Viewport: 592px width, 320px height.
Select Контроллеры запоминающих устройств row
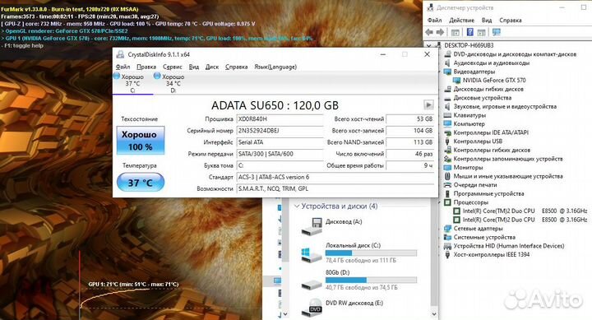[x=508, y=159]
